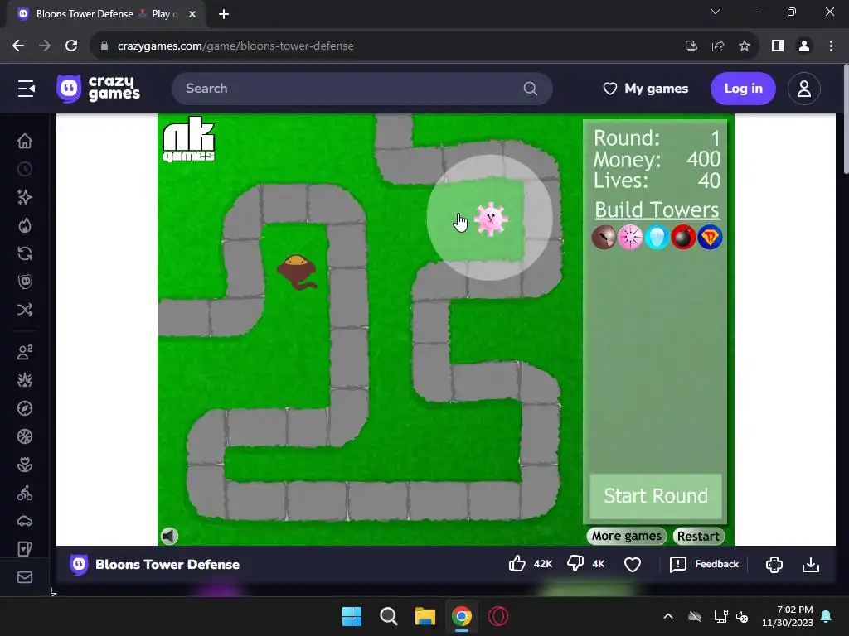Screen dimensions: 849x636
Task: Share this page icon in address bar
Action: pyautogui.click(x=718, y=46)
